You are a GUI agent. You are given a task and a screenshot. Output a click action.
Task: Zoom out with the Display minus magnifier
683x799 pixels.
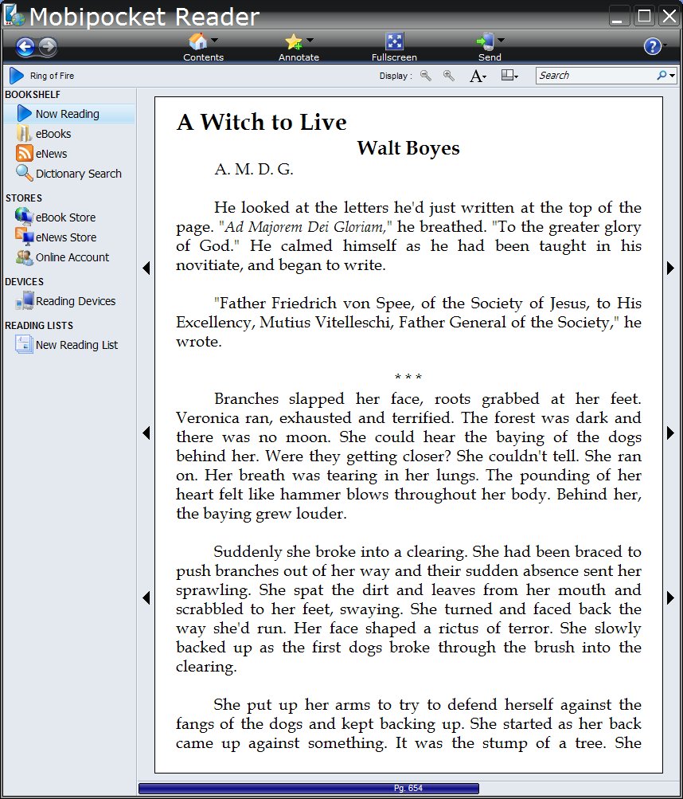coord(425,76)
